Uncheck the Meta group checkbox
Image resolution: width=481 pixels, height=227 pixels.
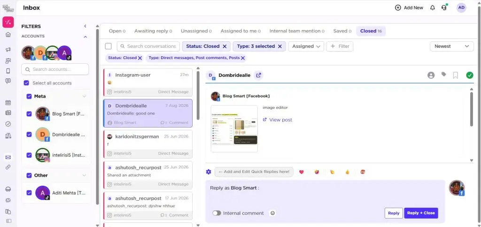point(29,96)
